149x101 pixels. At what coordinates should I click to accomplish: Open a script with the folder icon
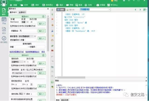[x=22, y=5]
